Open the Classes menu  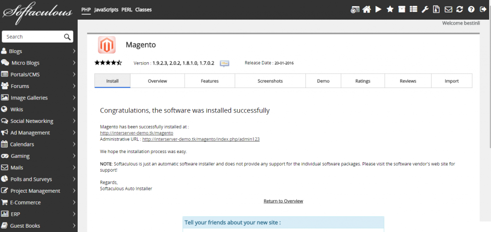[x=143, y=10]
